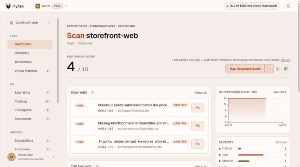The image size is (300, 167).
Task: Click Repositories breadcrumb
Action: [77, 27]
